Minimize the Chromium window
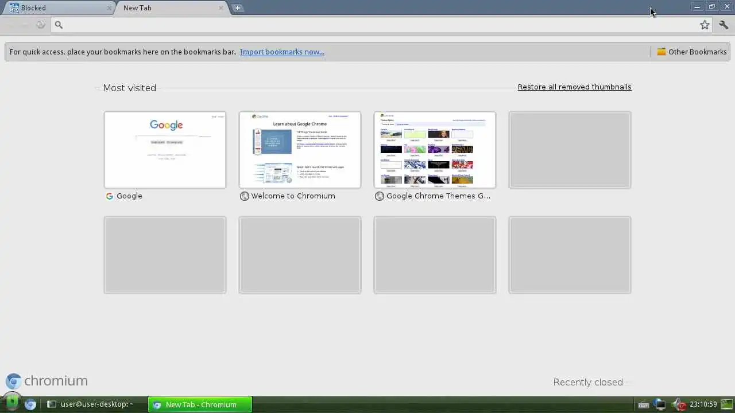This screenshot has width=735, height=413. [x=697, y=7]
